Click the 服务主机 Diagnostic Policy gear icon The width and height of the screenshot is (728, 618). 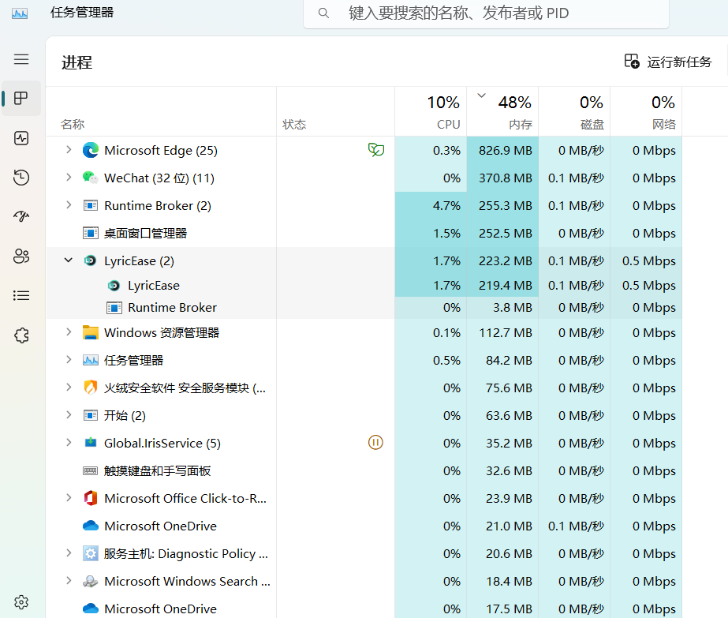[91, 553]
